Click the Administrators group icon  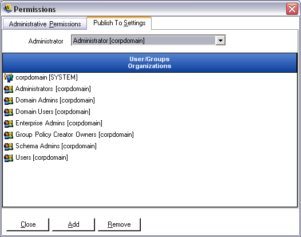point(9,89)
